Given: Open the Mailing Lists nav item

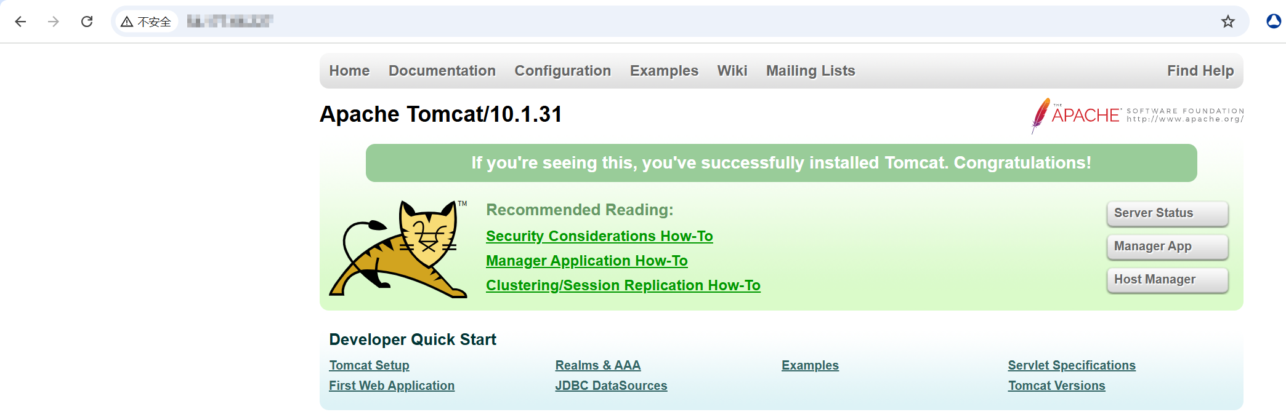Looking at the screenshot, I should point(811,71).
